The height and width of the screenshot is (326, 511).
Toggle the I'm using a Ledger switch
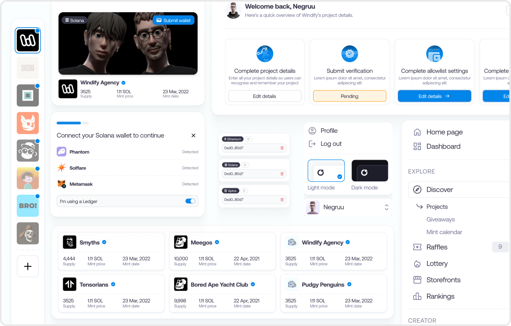190,201
